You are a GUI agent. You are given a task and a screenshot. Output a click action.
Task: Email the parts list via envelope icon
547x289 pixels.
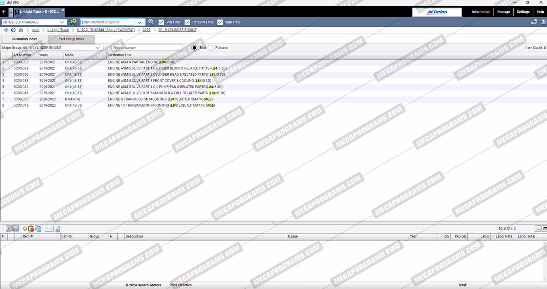coord(49,229)
